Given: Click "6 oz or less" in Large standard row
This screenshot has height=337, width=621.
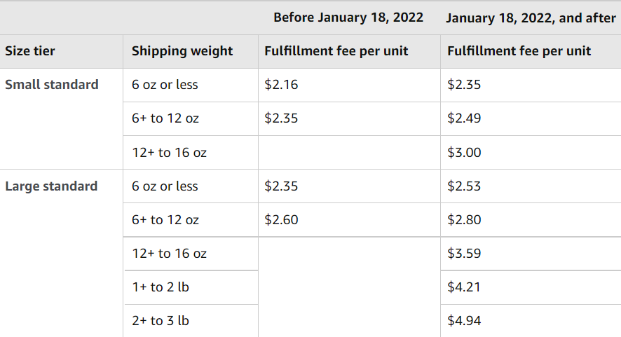Looking at the screenshot, I should [x=165, y=186].
